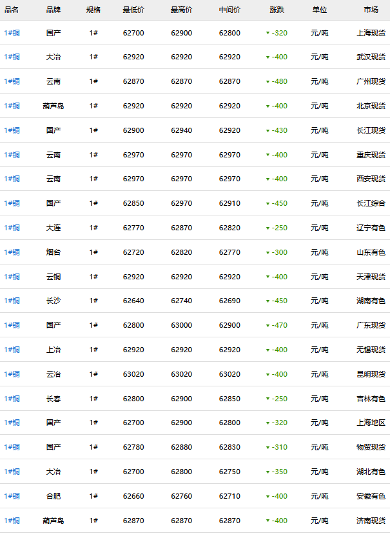Click the 最低价 column header

tap(133, 10)
